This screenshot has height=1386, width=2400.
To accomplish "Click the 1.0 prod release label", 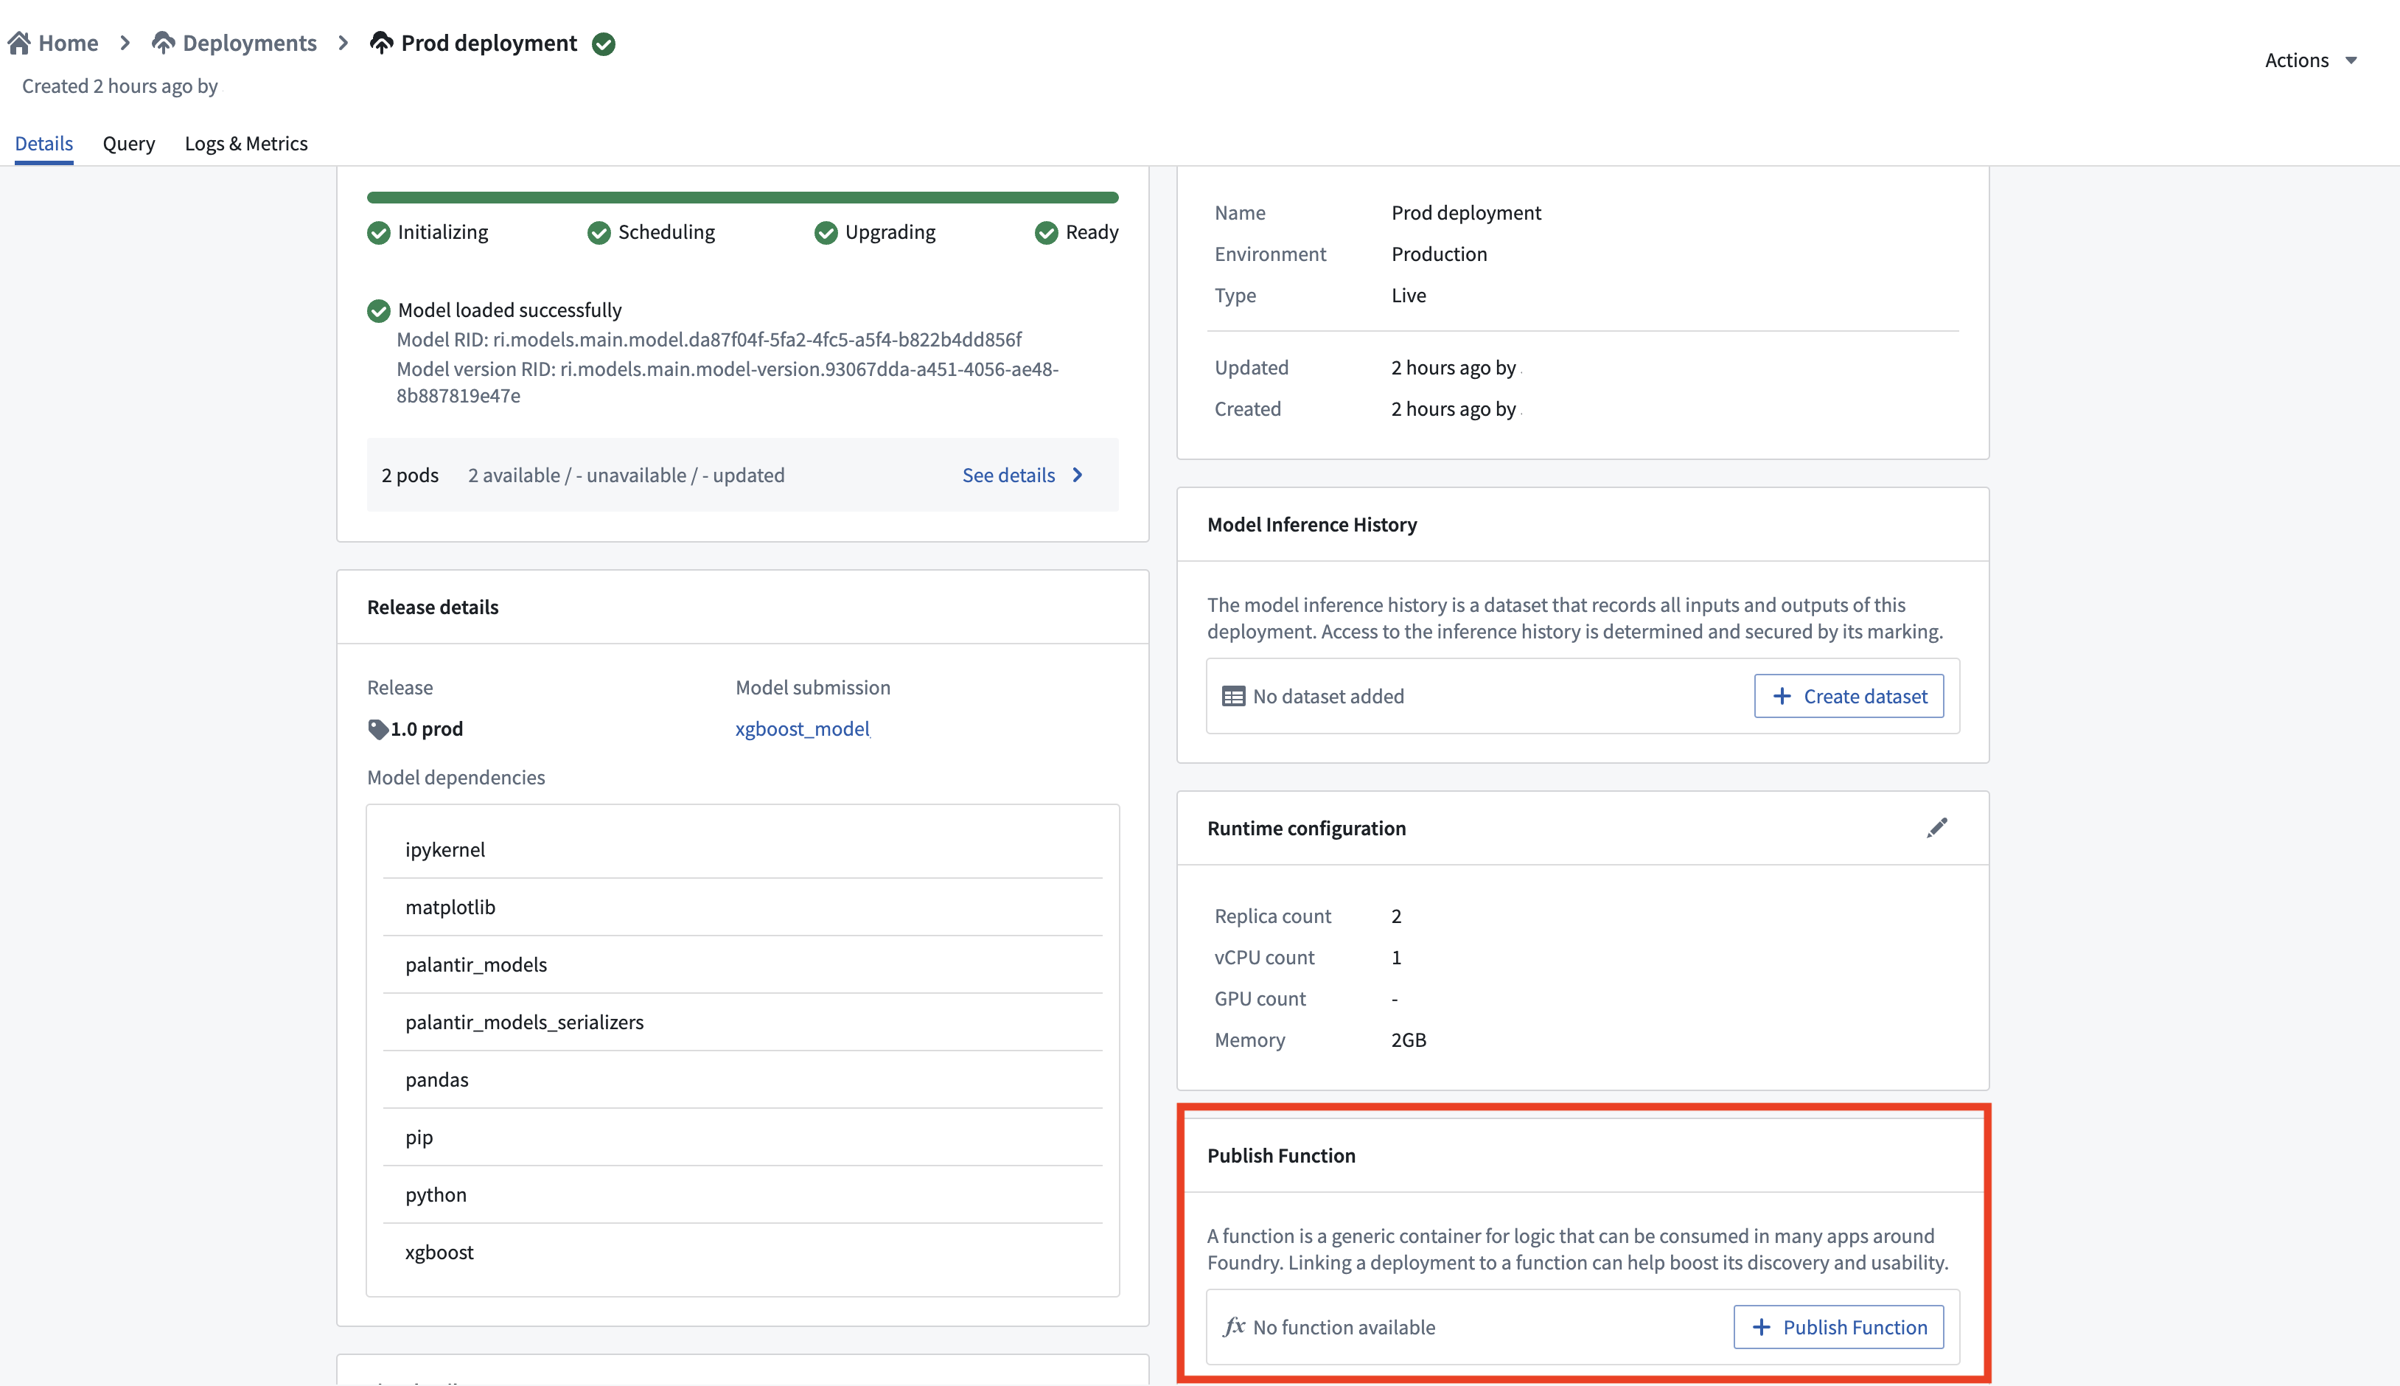I will 426,728.
